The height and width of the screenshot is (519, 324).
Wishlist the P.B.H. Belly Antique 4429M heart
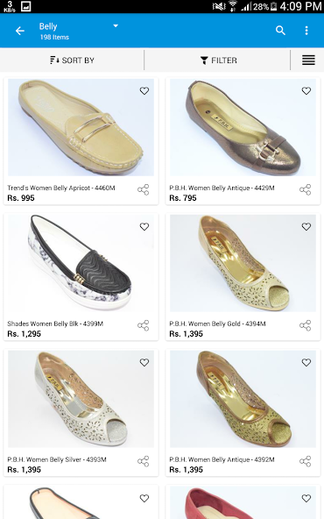click(x=306, y=90)
